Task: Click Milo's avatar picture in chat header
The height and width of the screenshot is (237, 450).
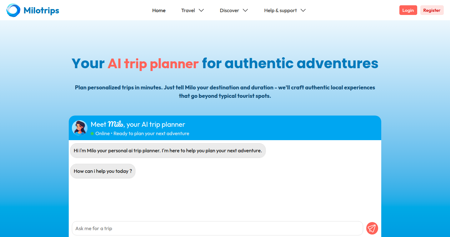Action: (80, 128)
